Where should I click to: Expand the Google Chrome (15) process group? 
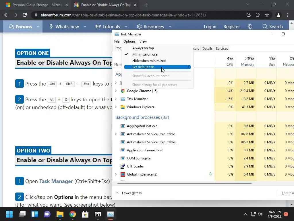tap(116, 91)
